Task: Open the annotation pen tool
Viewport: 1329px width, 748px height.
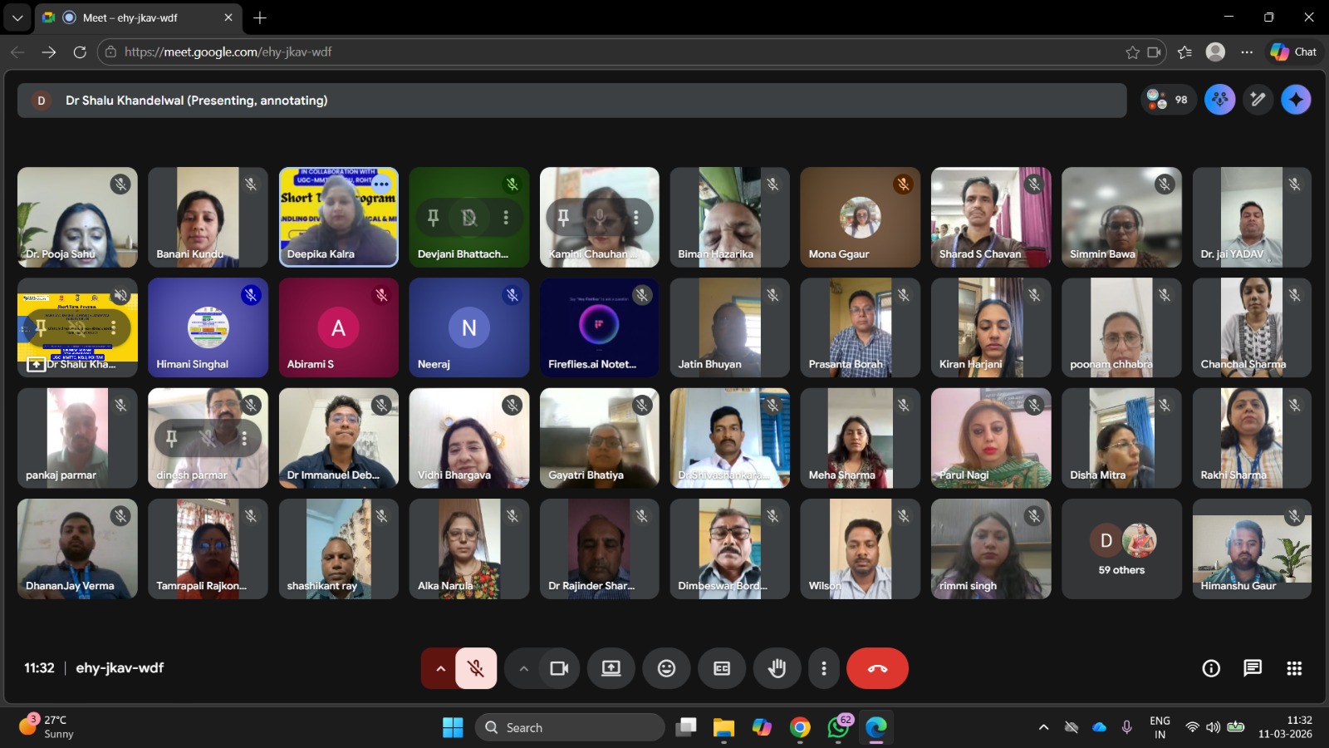Action: pos(1258,100)
